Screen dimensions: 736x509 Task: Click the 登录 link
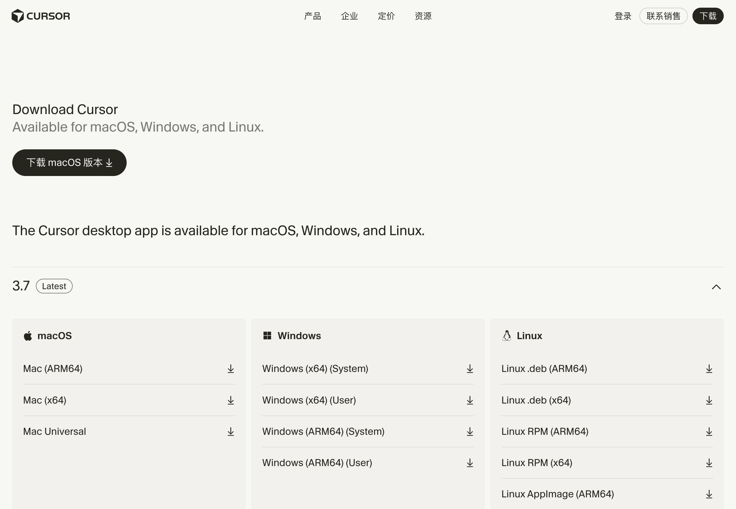coord(623,16)
